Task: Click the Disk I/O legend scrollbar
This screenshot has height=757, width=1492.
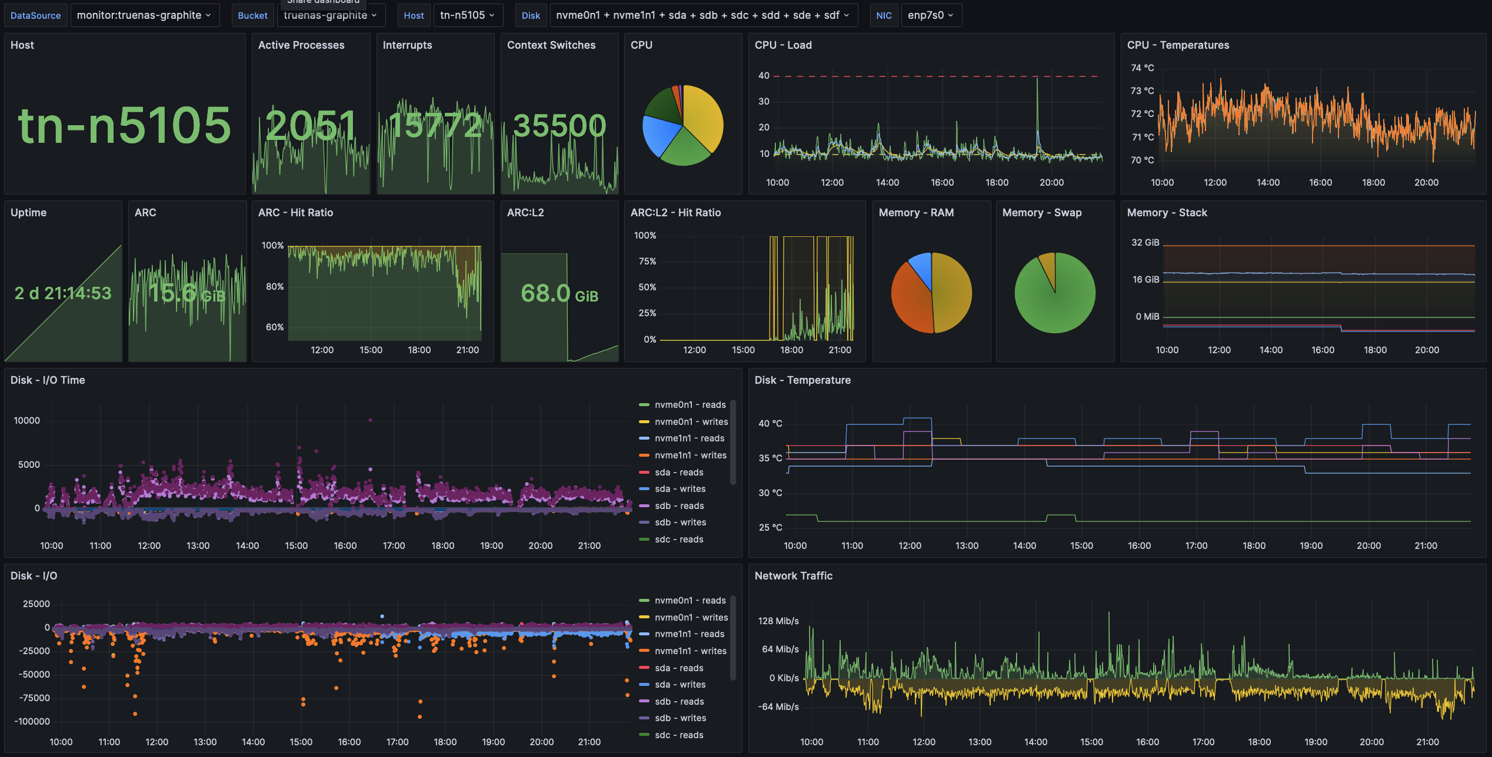Action: pyautogui.click(x=733, y=638)
